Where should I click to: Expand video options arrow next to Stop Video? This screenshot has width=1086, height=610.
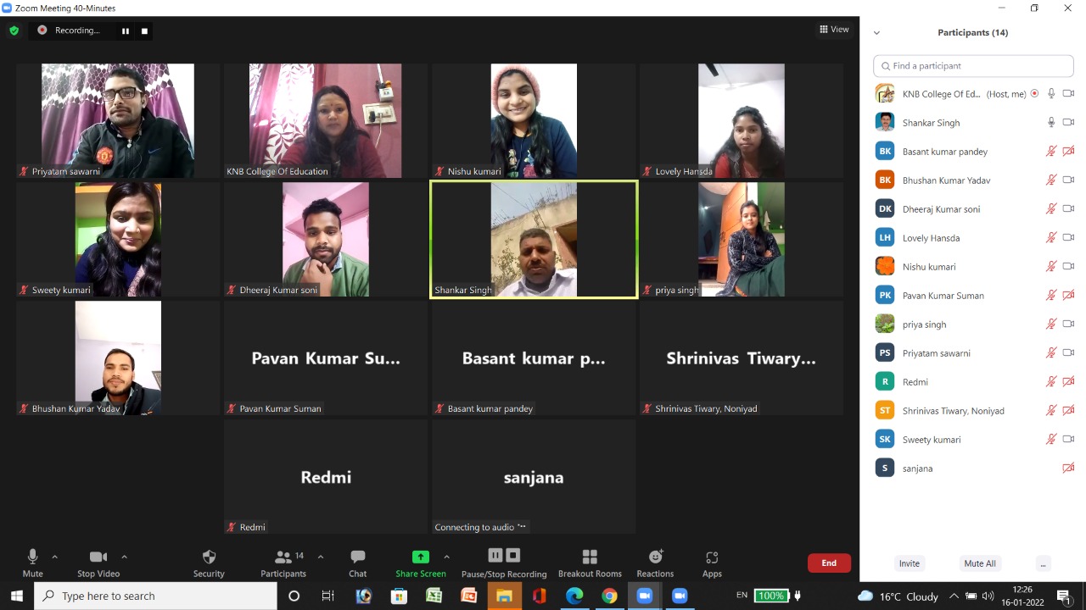[124, 557]
